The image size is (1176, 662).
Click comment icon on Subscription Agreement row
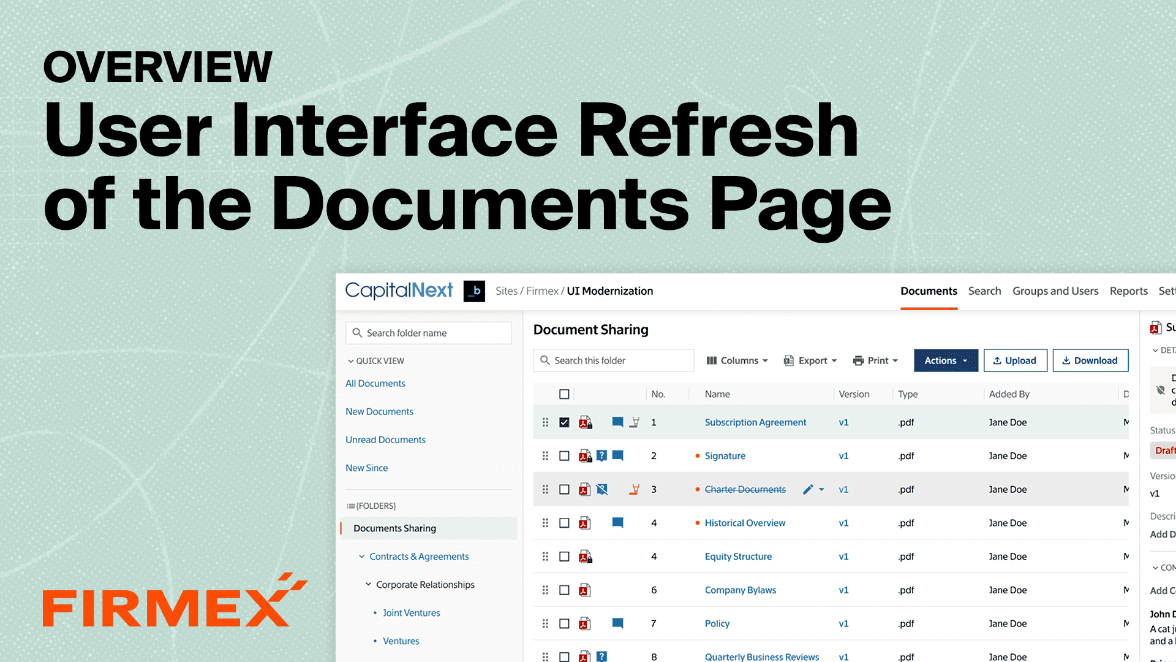click(x=617, y=422)
